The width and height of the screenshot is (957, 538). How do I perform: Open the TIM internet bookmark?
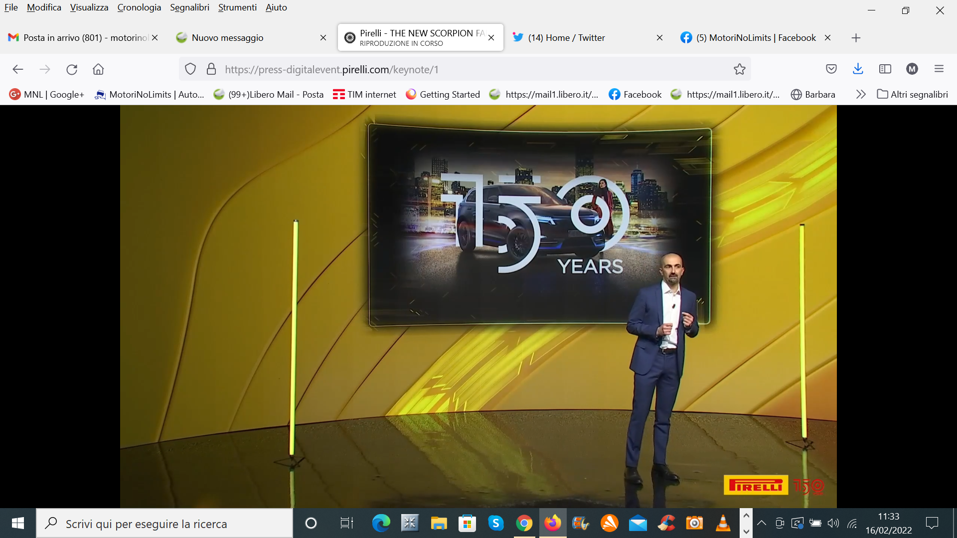pyautogui.click(x=364, y=94)
